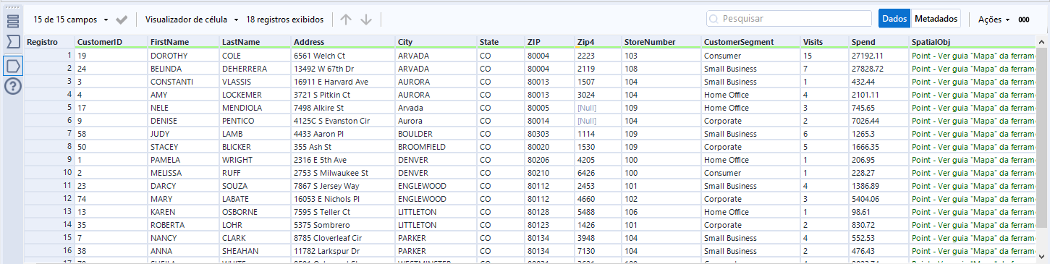Open the 'Visualizador de célula' dropdown
The width and height of the screenshot is (1050, 264).
click(x=192, y=20)
